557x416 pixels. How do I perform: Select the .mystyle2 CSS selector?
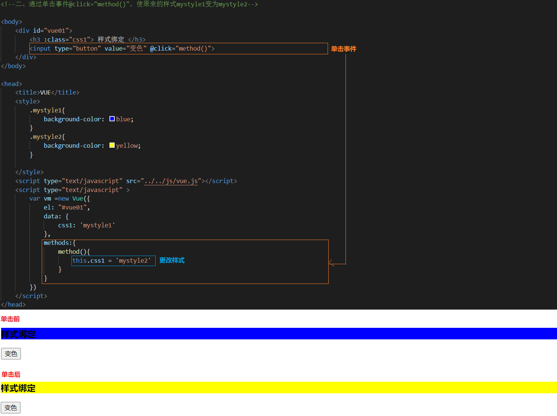(47, 137)
